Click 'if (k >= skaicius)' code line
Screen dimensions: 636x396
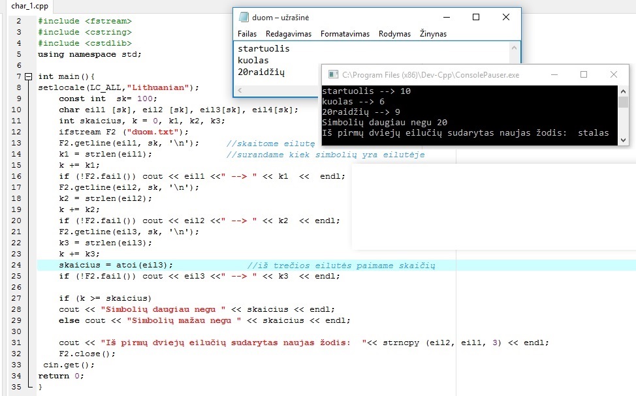[105, 298]
